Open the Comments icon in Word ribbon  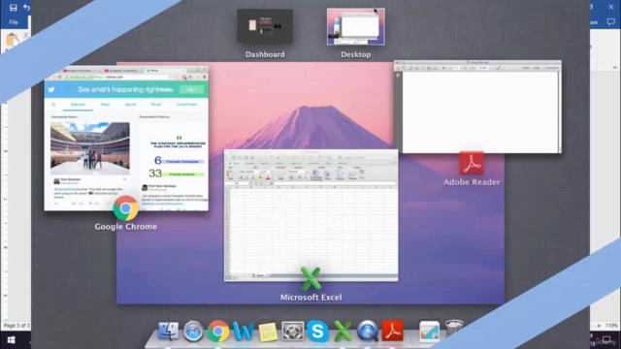[610, 22]
